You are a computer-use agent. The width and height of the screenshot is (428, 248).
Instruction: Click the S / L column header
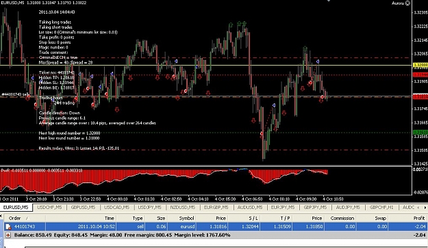coord(253,218)
